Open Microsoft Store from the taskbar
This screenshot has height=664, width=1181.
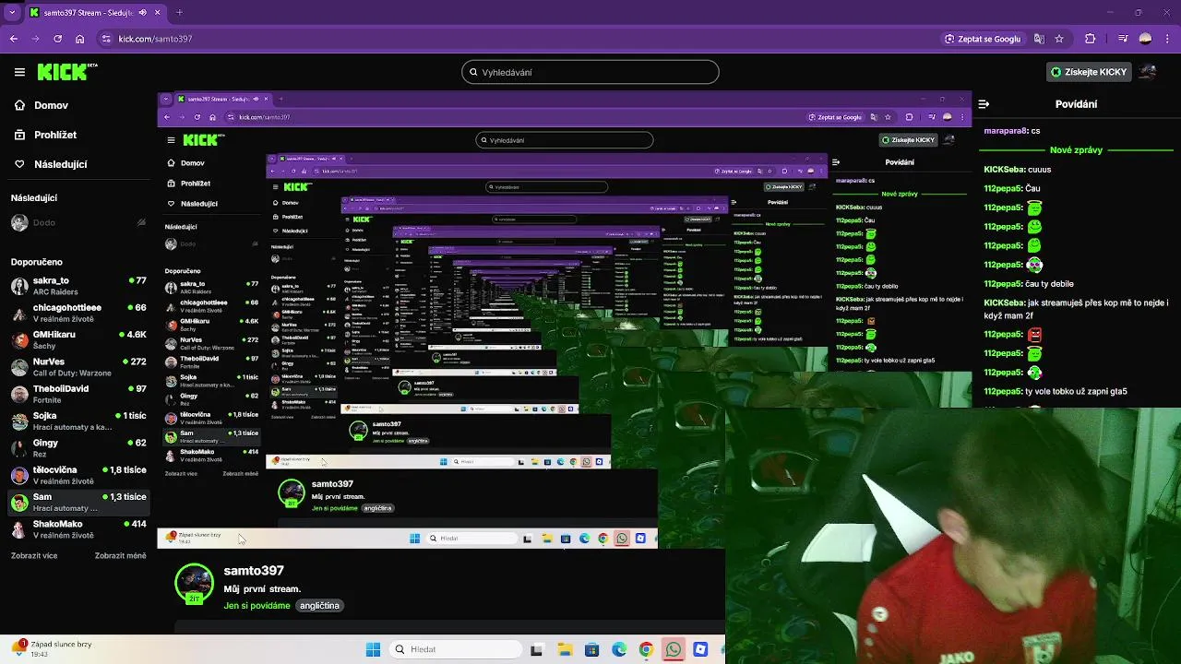coord(591,649)
